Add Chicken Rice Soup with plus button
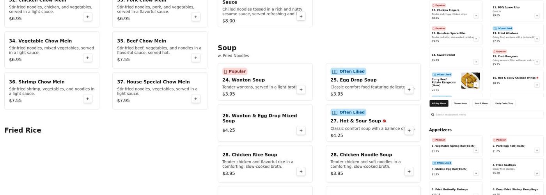Image resolution: width=546 pixels, height=195 pixels. (x=301, y=172)
